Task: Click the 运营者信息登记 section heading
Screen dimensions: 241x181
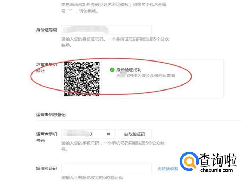Action: pyautogui.click(x=51, y=115)
